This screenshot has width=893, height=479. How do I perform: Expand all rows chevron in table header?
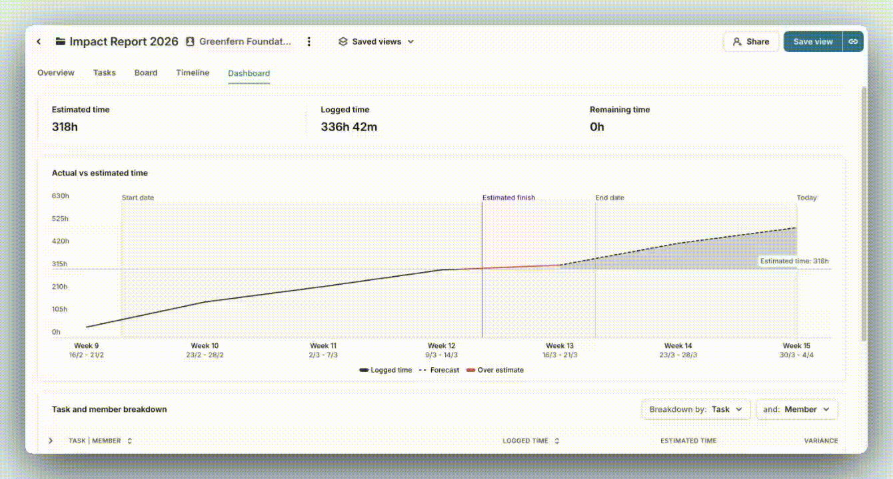(51, 440)
